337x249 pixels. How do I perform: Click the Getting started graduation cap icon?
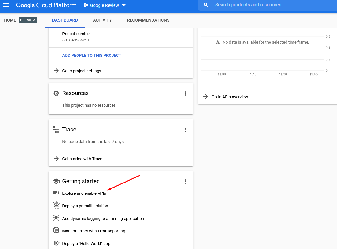pos(56,181)
